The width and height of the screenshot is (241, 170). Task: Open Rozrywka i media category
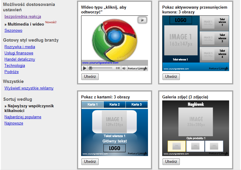[20, 47]
